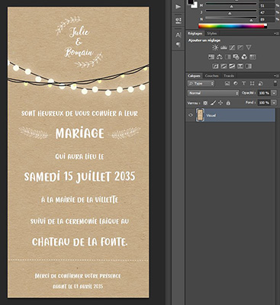Lock all on the layer

click(228, 103)
